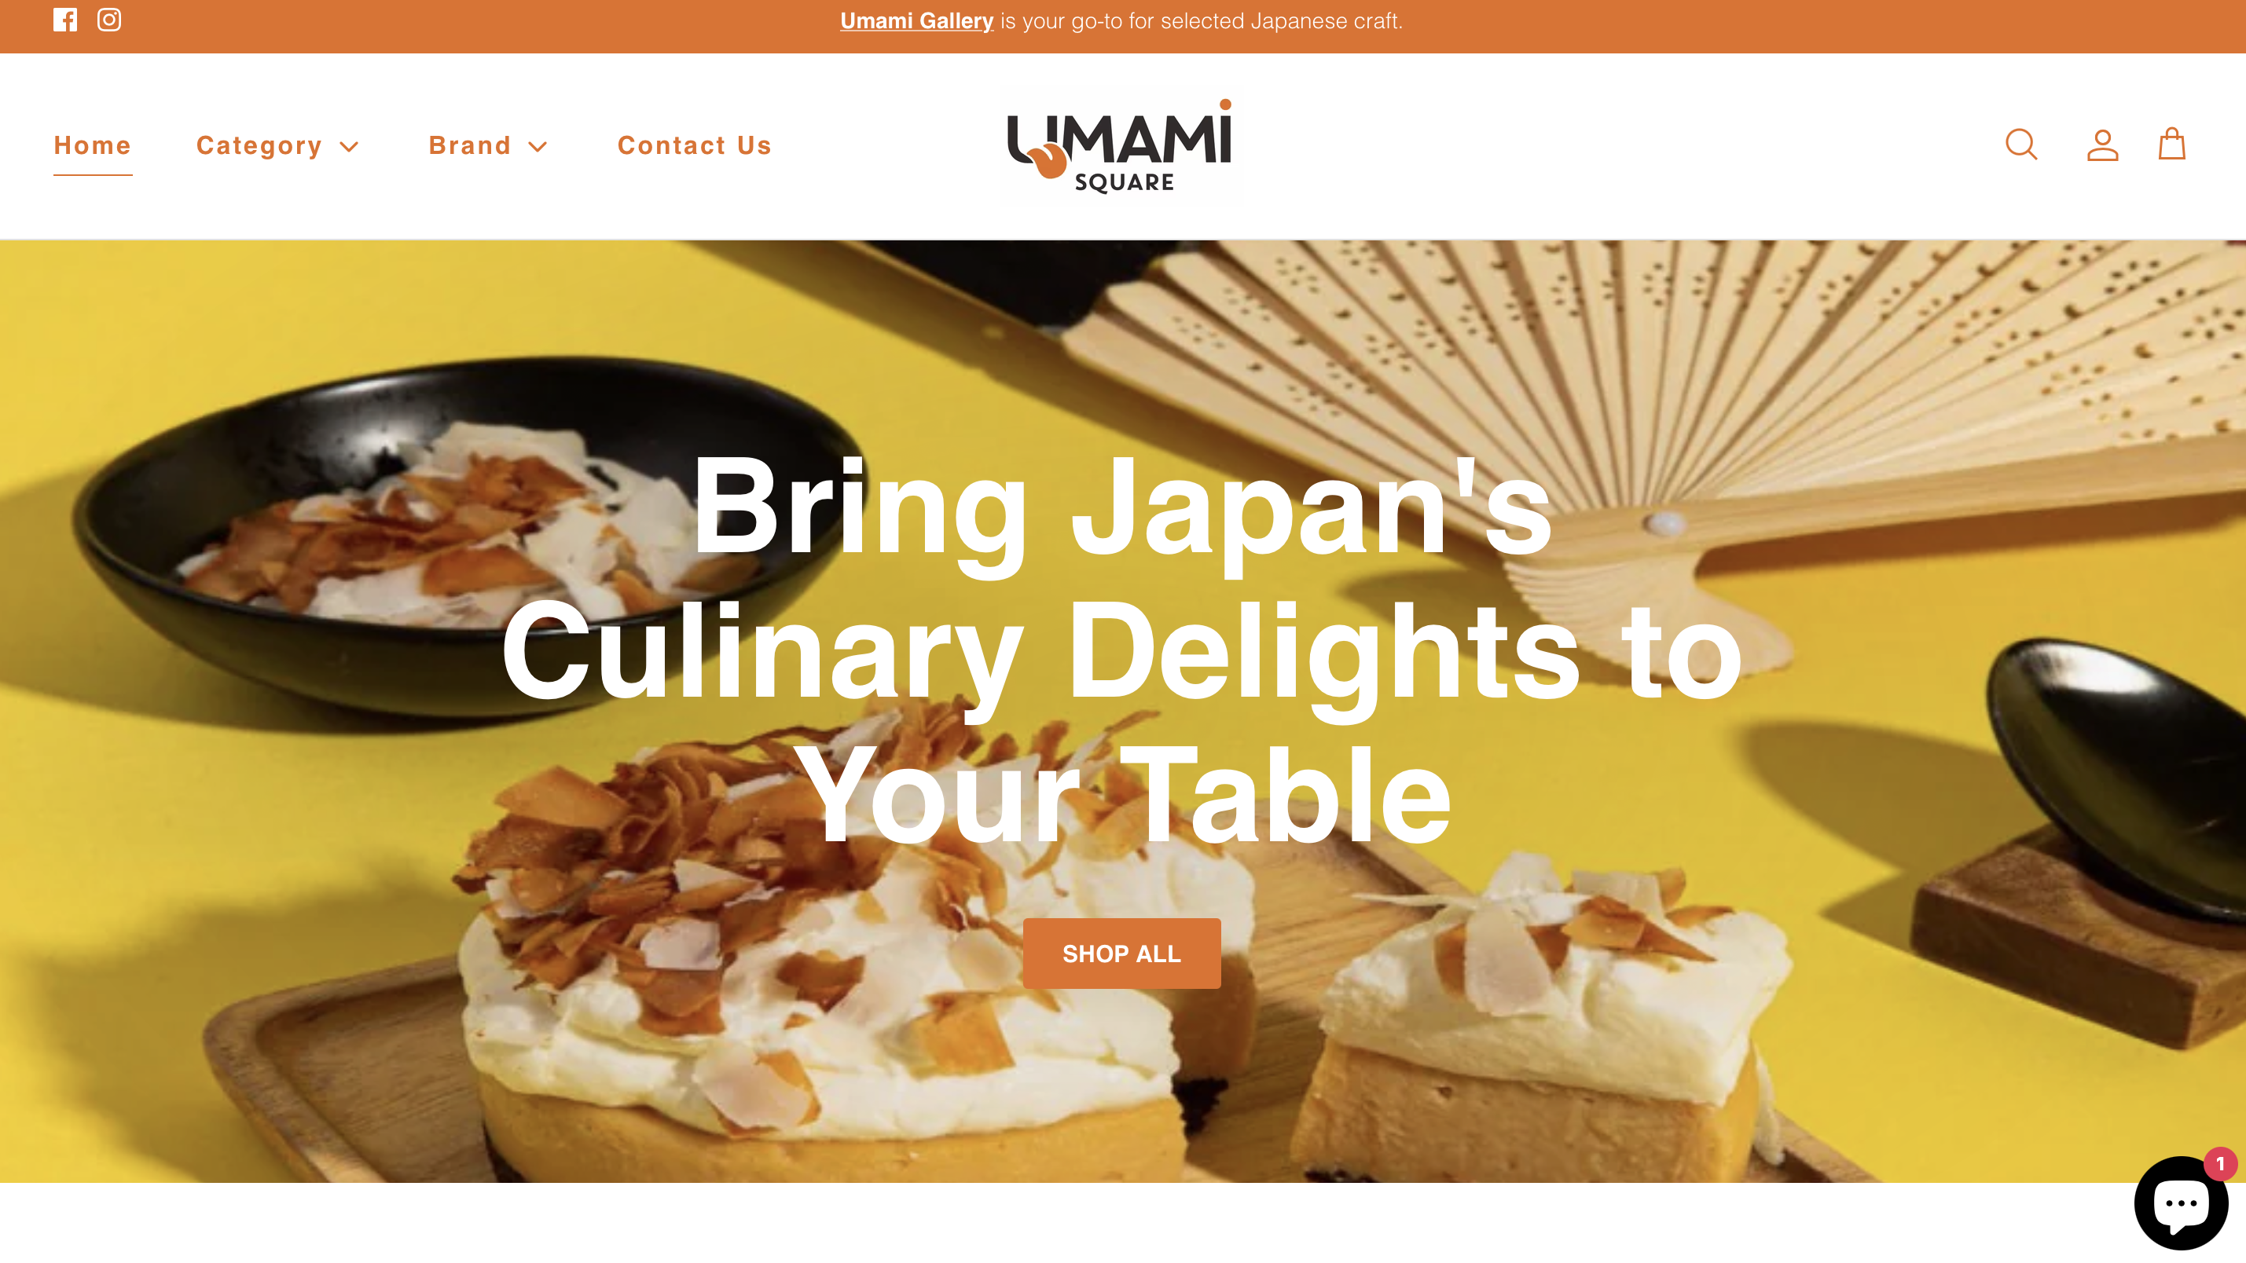Open the Category menu label

(x=259, y=145)
